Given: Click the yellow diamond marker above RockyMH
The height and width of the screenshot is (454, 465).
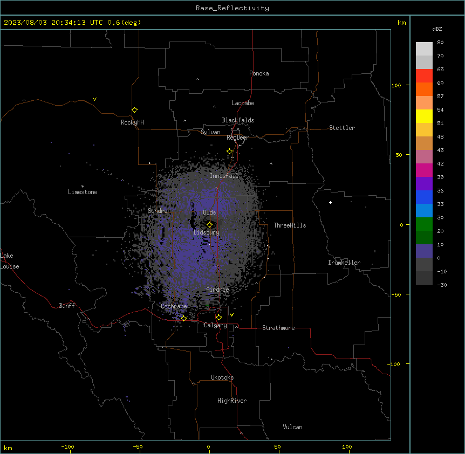Looking at the screenshot, I should pos(134,110).
